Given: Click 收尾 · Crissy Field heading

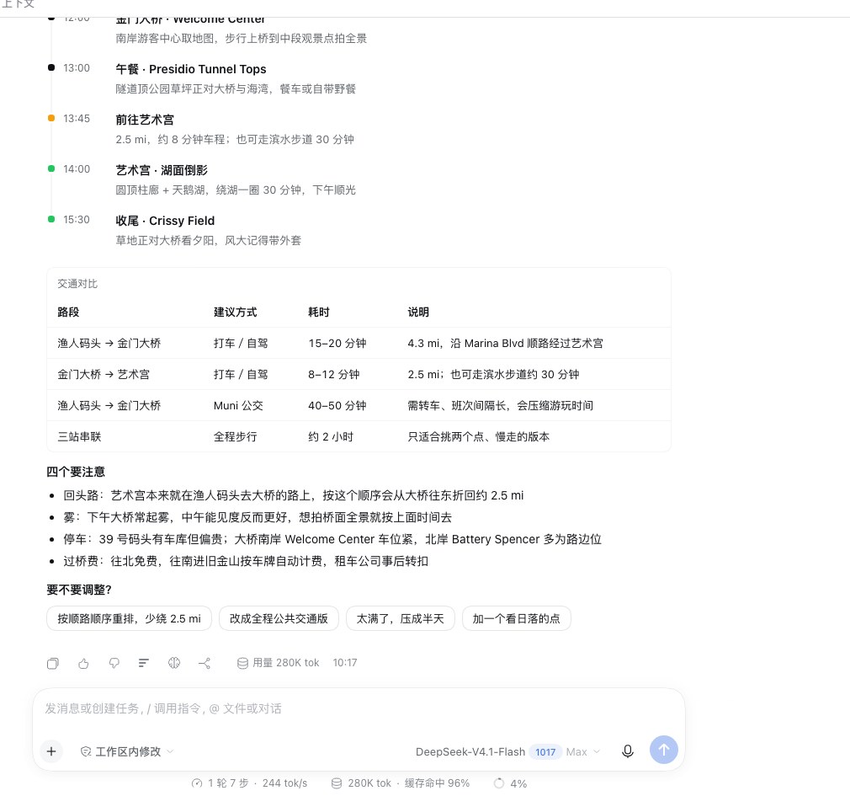Looking at the screenshot, I should [x=165, y=221].
